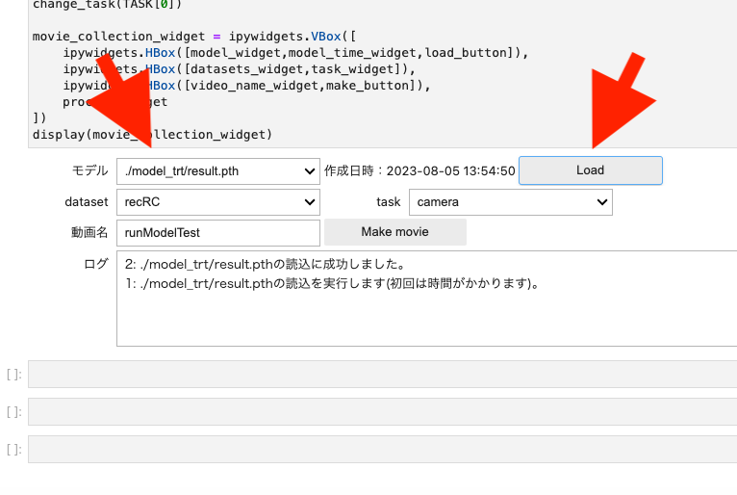Click the model_widget HBox code line
The height and width of the screenshot is (495, 737).
click(295, 53)
